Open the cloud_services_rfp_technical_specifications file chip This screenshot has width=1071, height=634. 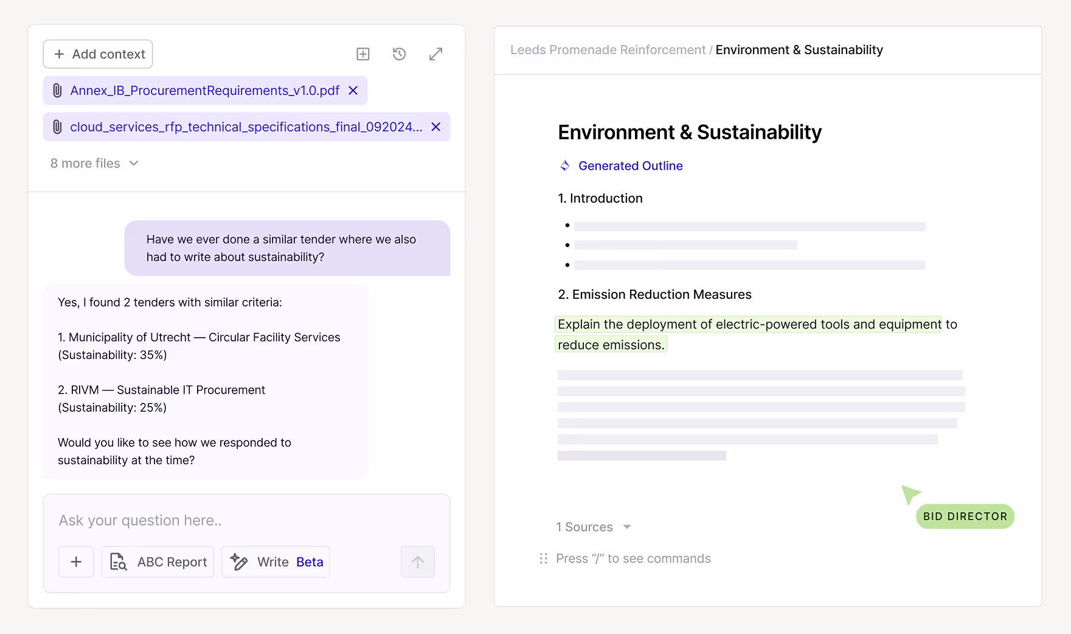pyautogui.click(x=246, y=127)
